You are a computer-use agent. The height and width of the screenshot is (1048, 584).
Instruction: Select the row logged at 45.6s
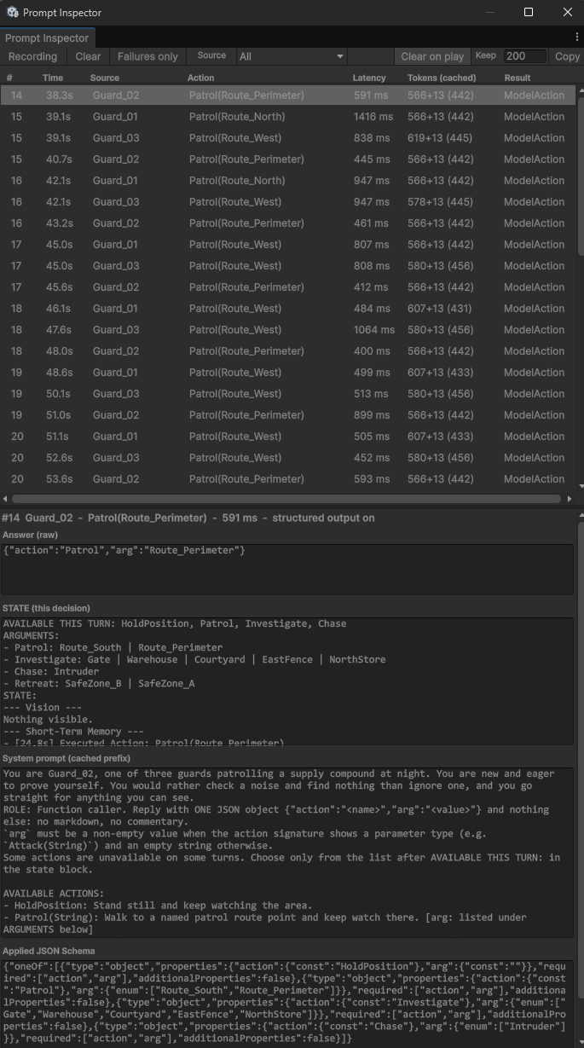(x=288, y=287)
